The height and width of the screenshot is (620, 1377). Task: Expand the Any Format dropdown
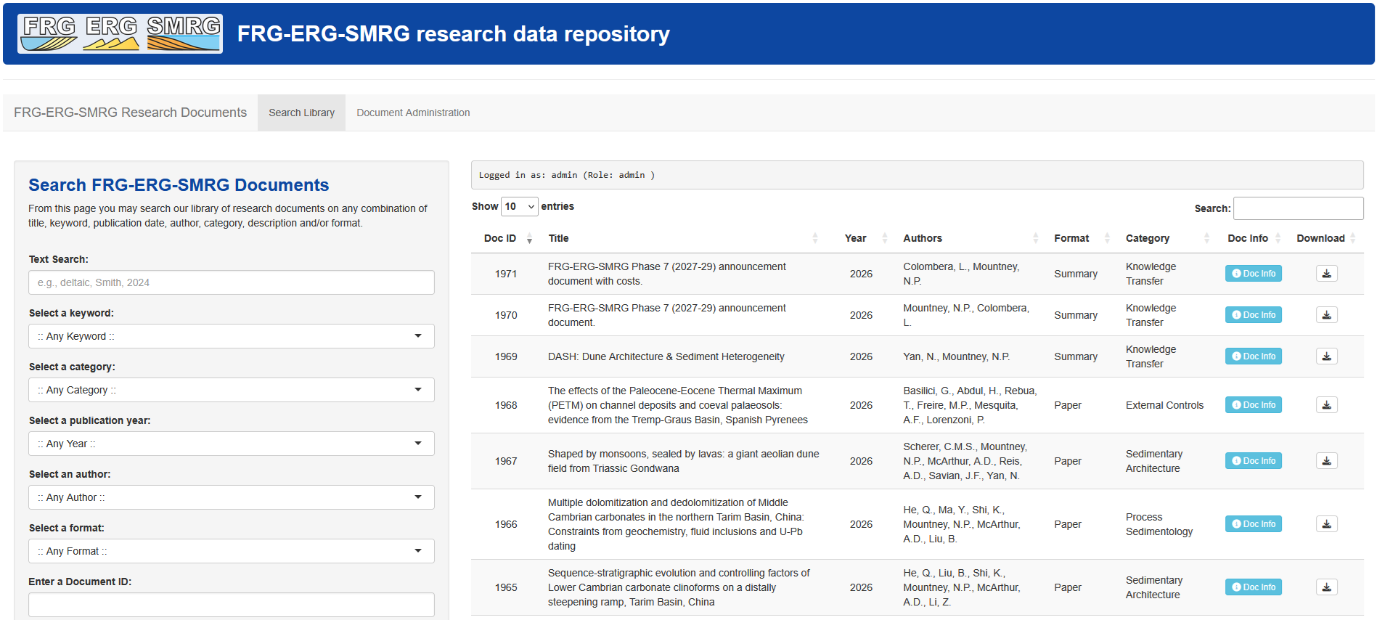(x=232, y=551)
